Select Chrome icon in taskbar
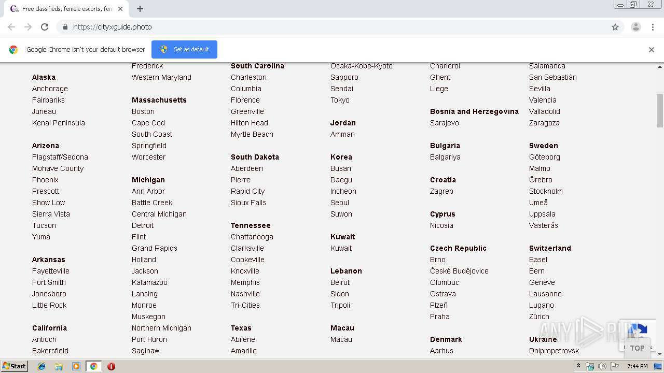664x373 pixels. [x=93, y=366]
